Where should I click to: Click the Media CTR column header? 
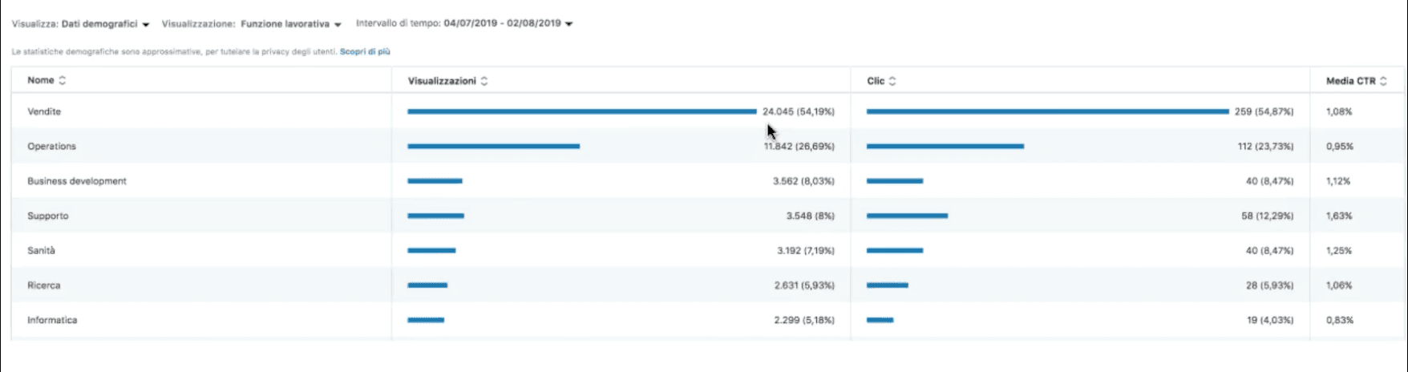pyautogui.click(x=1351, y=81)
